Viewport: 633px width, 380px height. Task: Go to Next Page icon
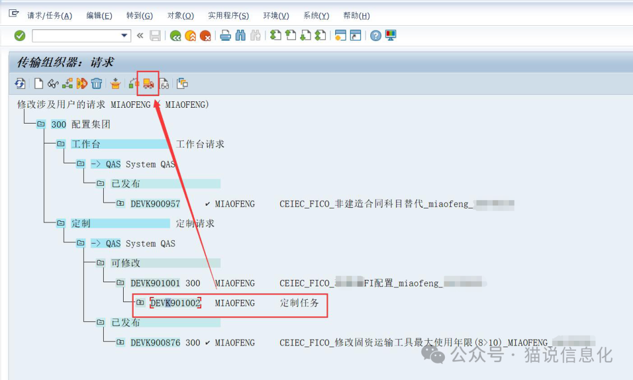coord(305,36)
